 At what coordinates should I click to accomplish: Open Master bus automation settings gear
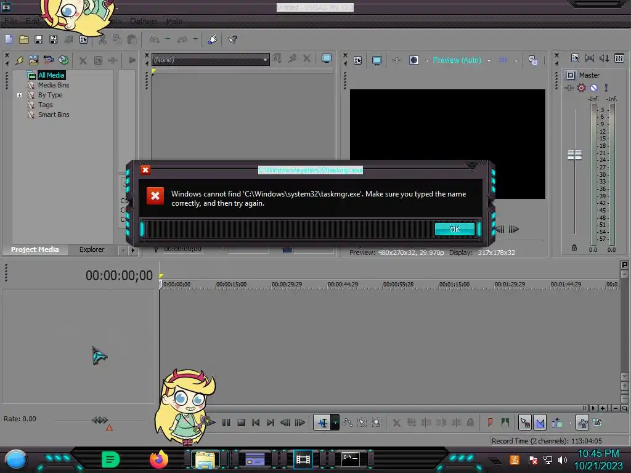click(x=581, y=87)
